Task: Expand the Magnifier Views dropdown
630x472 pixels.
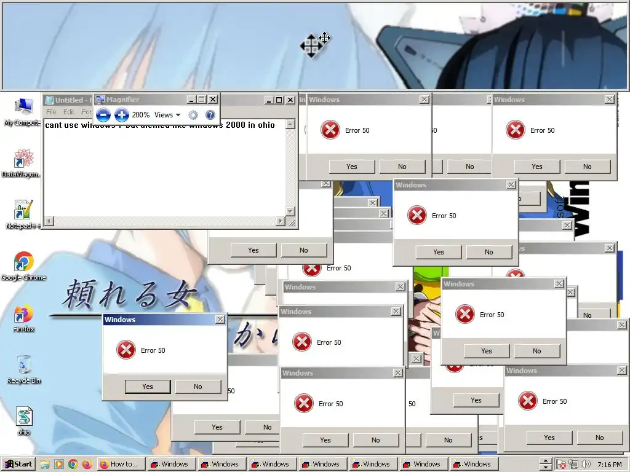Action: 167,115
